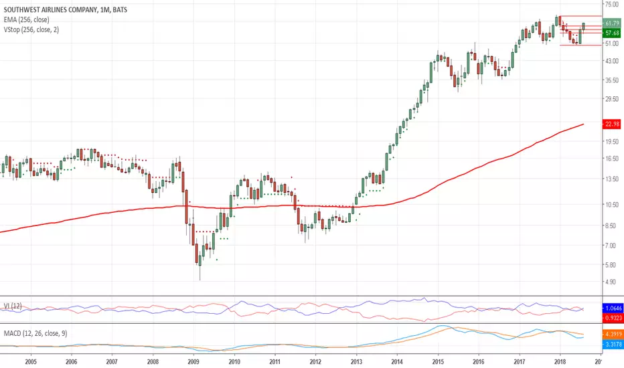Screen dimensions: 624x368
Task: Click the red 22.98 EMA value tag
Action: click(612, 124)
